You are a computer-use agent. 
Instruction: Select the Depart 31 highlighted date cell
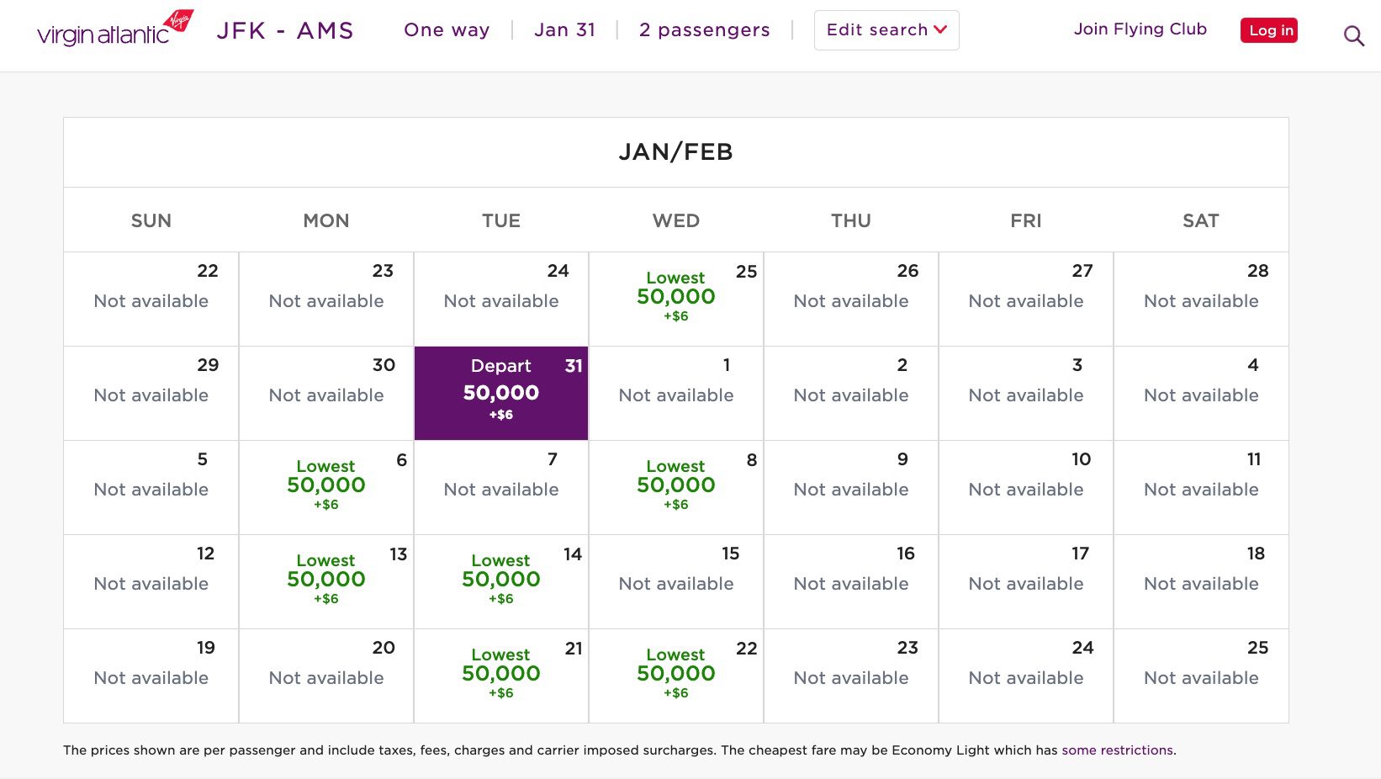coord(501,393)
